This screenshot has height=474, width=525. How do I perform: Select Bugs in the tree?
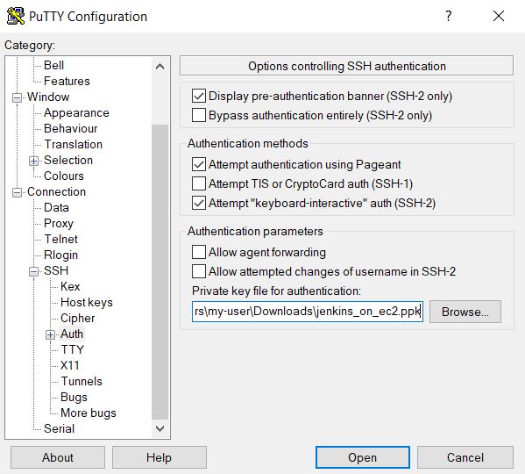pyautogui.click(x=74, y=397)
